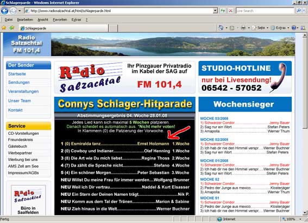The image size is (308, 223).
Task: Open the Ansicht menu
Action: pos(42,20)
